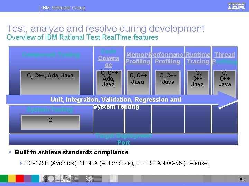Select the subtitle 'Overview of IBM Rational Test RealTime features'
This screenshot has height=186, width=249.
coord(82,37)
